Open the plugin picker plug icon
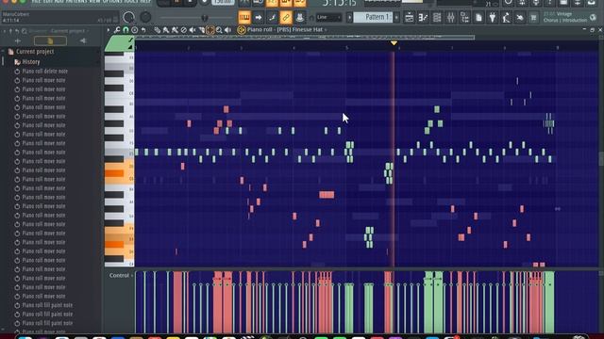 (493, 17)
